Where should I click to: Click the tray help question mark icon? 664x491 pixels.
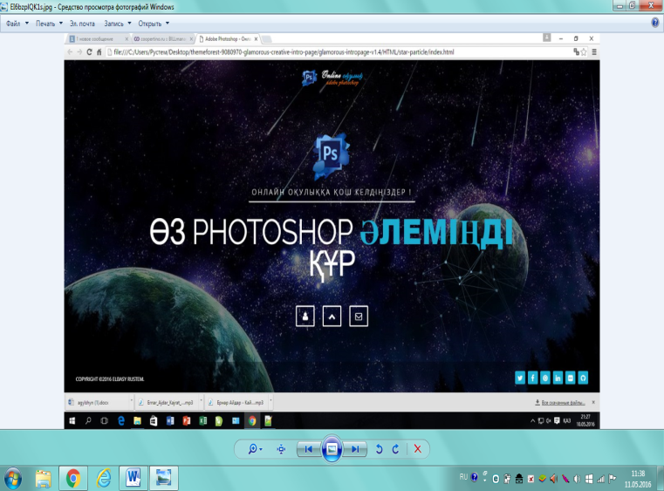coord(475,477)
